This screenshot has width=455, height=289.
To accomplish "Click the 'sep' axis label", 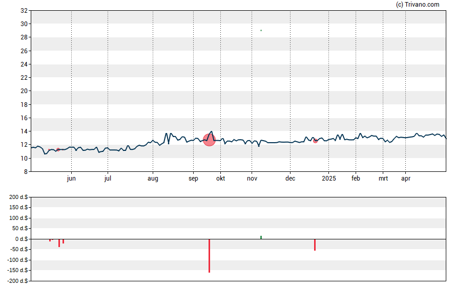I will [193, 179].
